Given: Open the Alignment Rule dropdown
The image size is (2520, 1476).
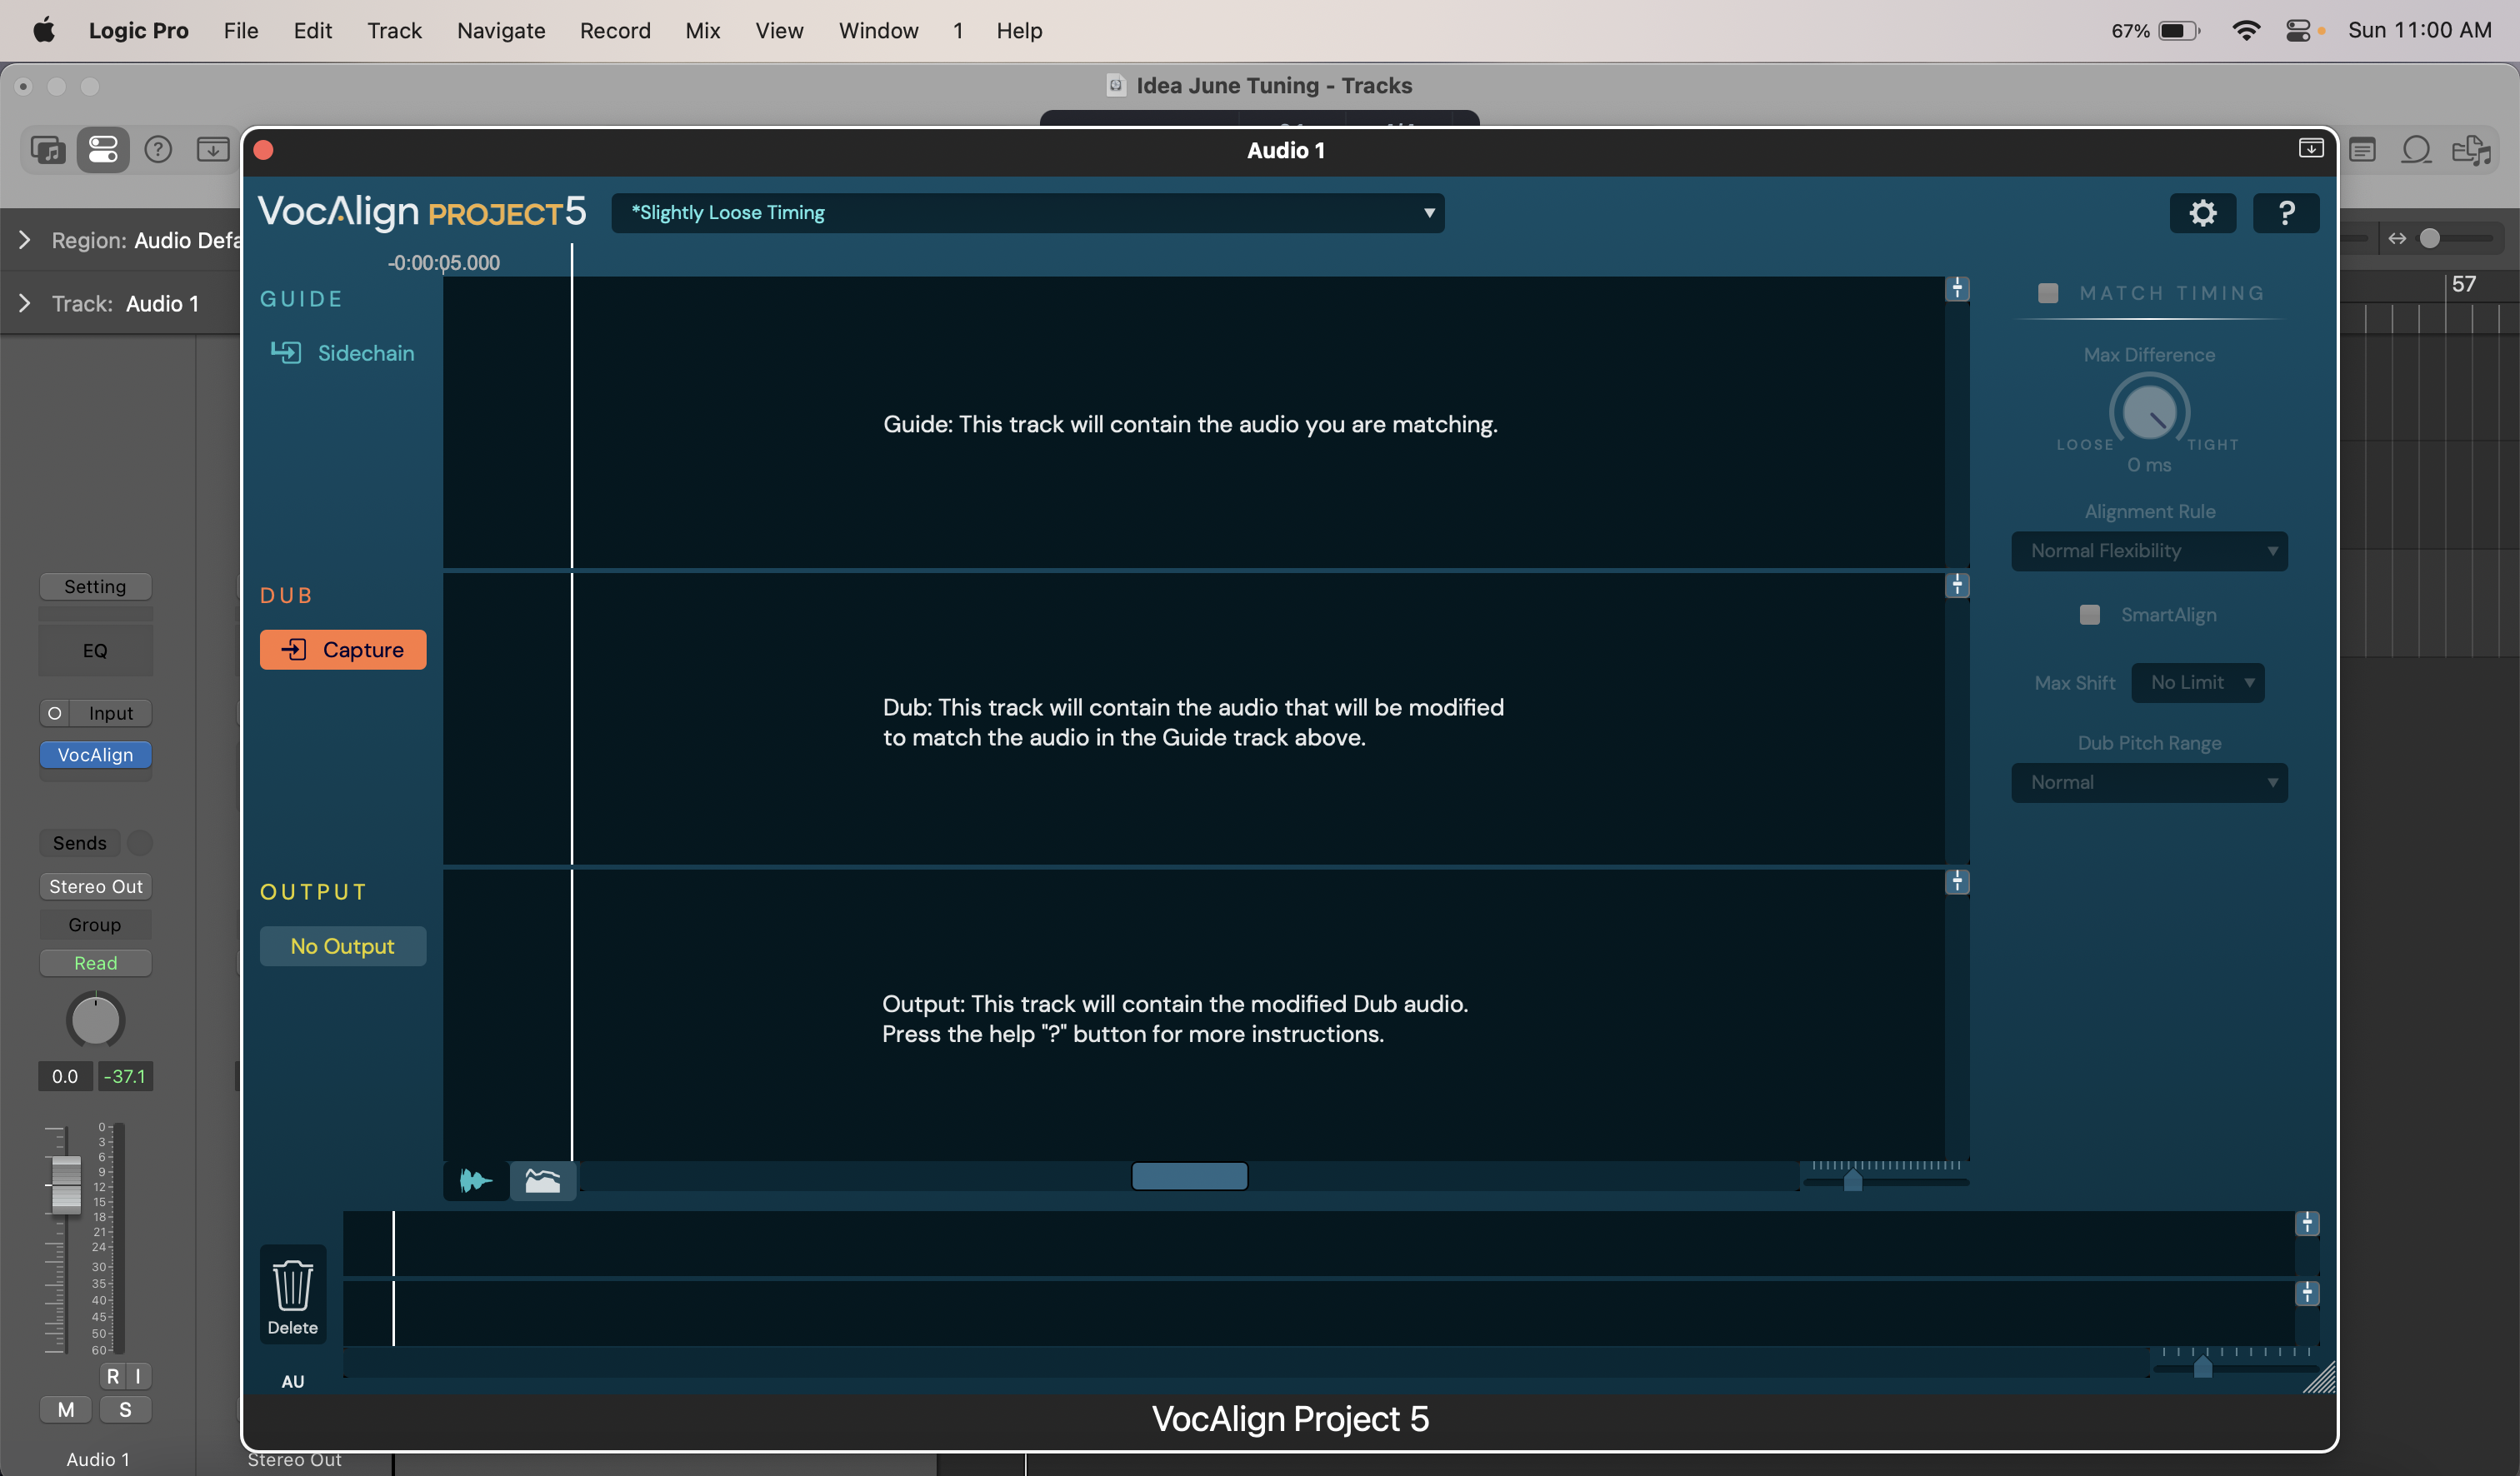Looking at the screenshot, I should coord(2148,551).
